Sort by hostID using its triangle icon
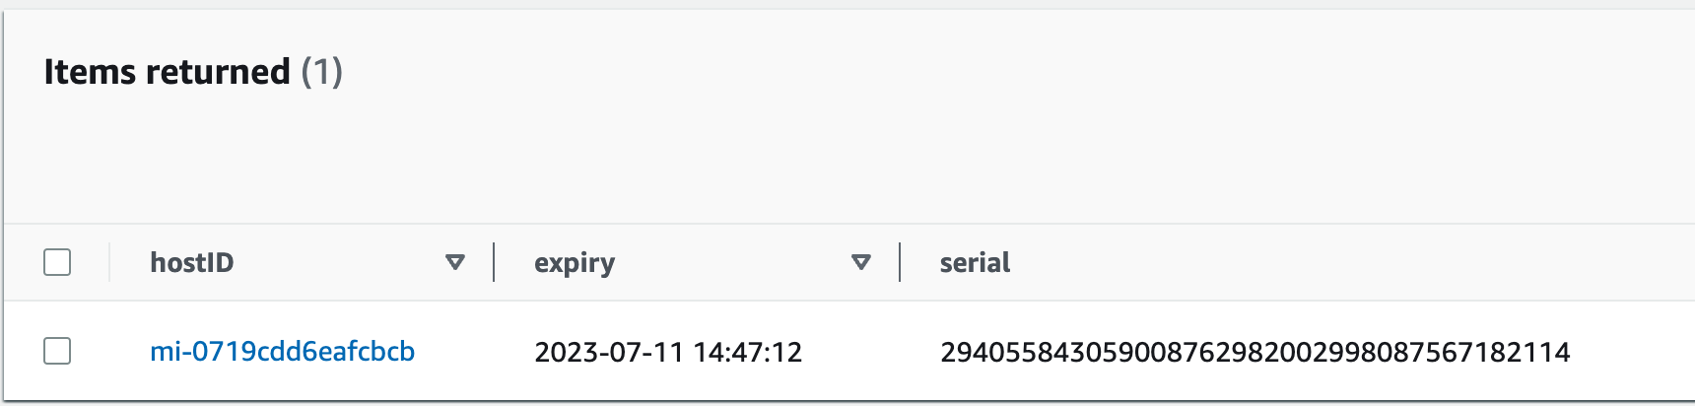 point(454,262)
